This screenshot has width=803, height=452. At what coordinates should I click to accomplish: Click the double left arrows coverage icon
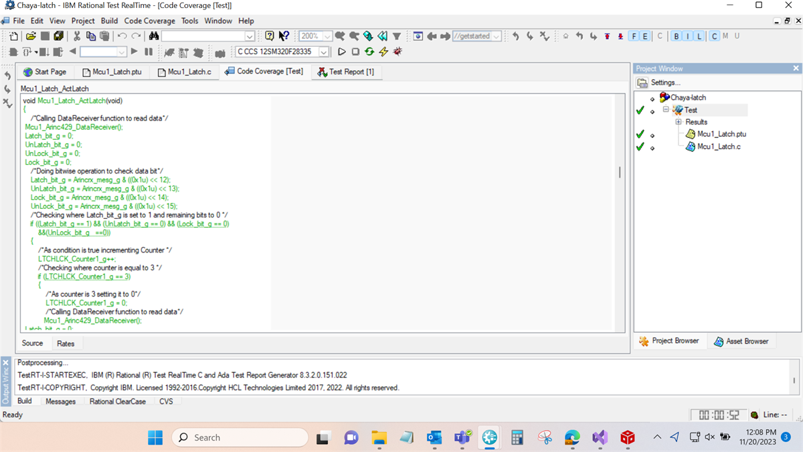click(x=382, y=36)
